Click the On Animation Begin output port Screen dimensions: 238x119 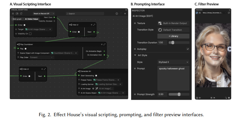click(x=104, y=51)
